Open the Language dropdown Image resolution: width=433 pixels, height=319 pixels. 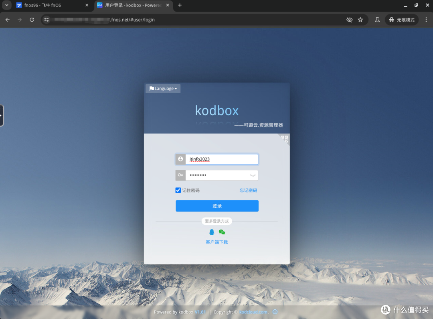(163, 88)
